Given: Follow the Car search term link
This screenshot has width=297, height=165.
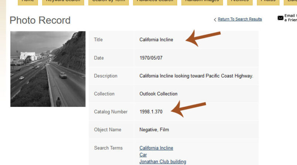Looking at the screenshot, I should click(143, 155).
